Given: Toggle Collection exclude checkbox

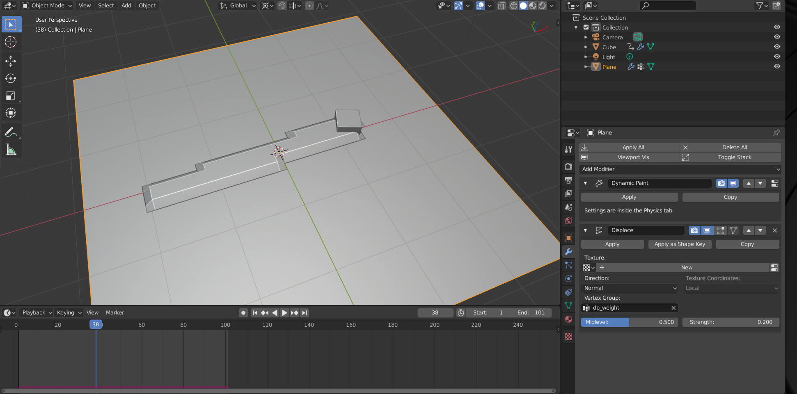Looking at the screenshot, I should 586,27.
